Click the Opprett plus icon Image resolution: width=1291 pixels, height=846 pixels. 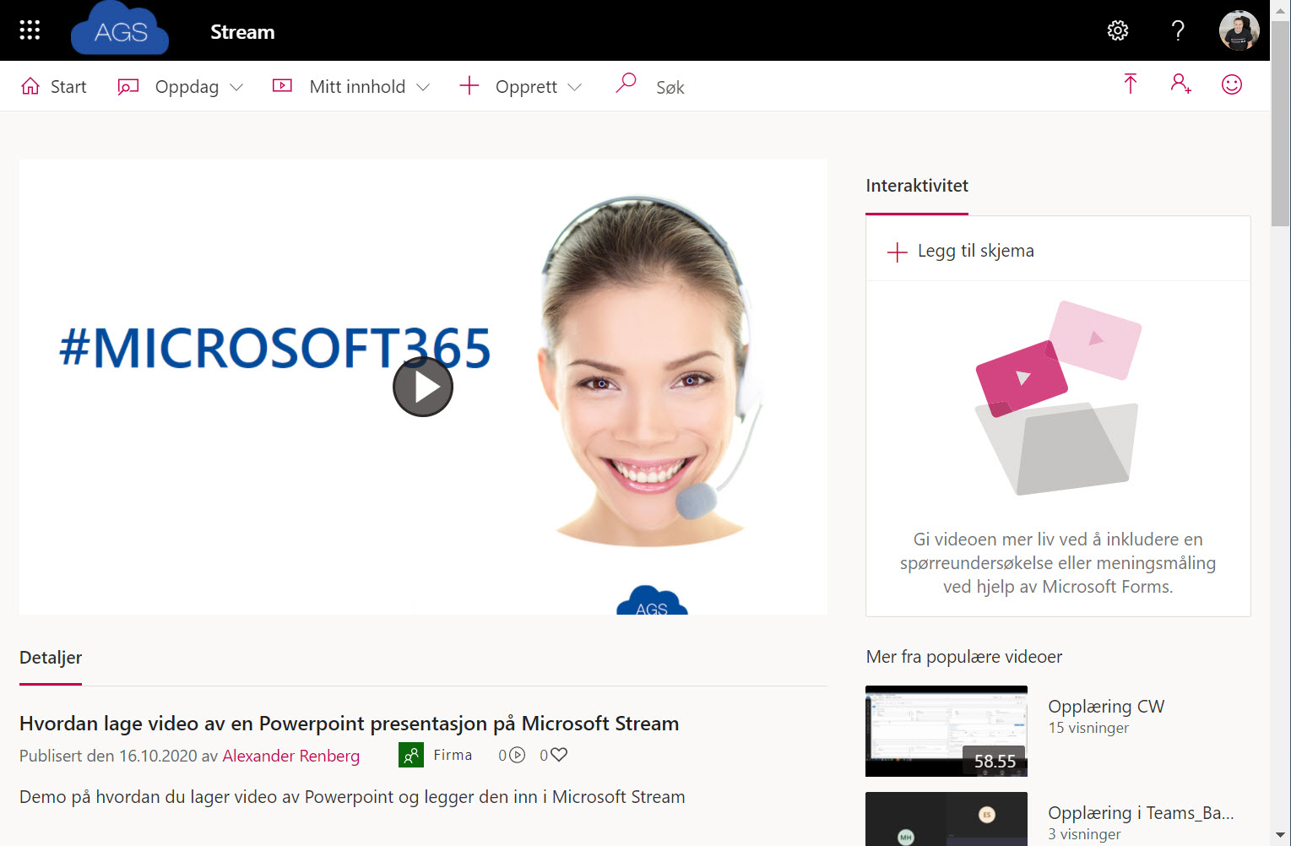point(469,85)
